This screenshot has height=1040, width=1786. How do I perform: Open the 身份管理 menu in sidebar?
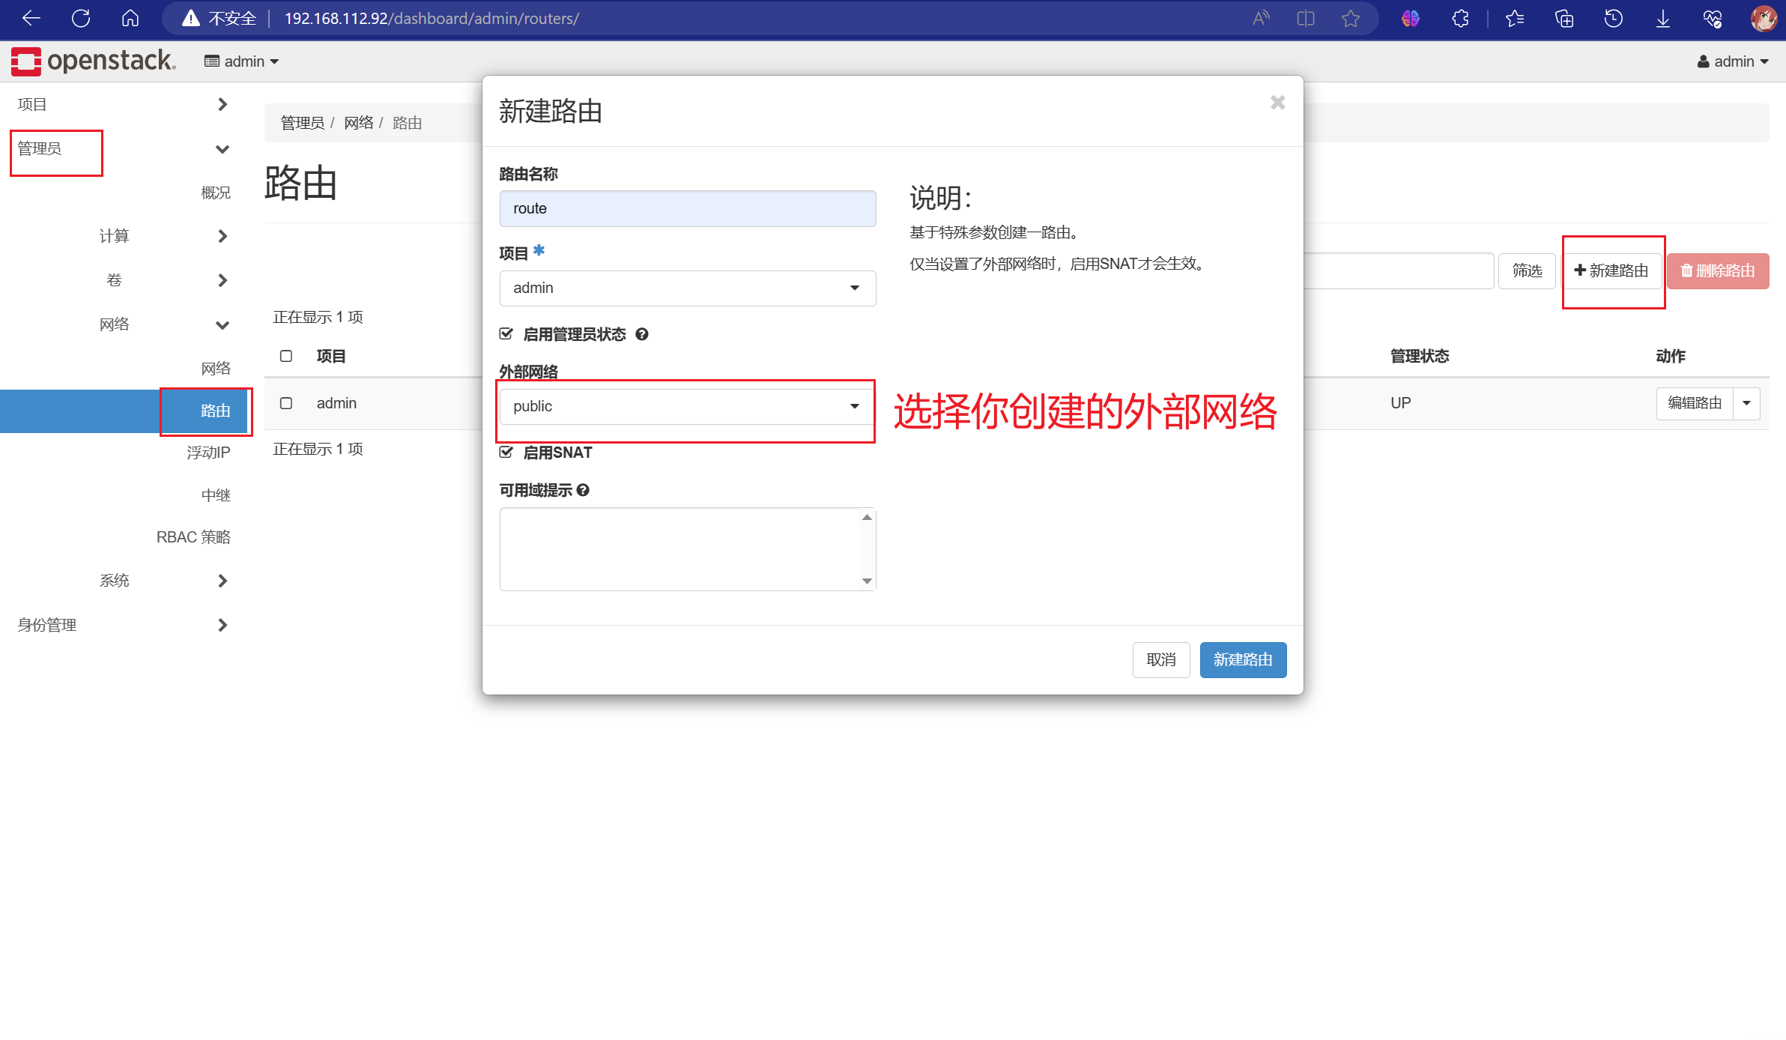[46, 624]
